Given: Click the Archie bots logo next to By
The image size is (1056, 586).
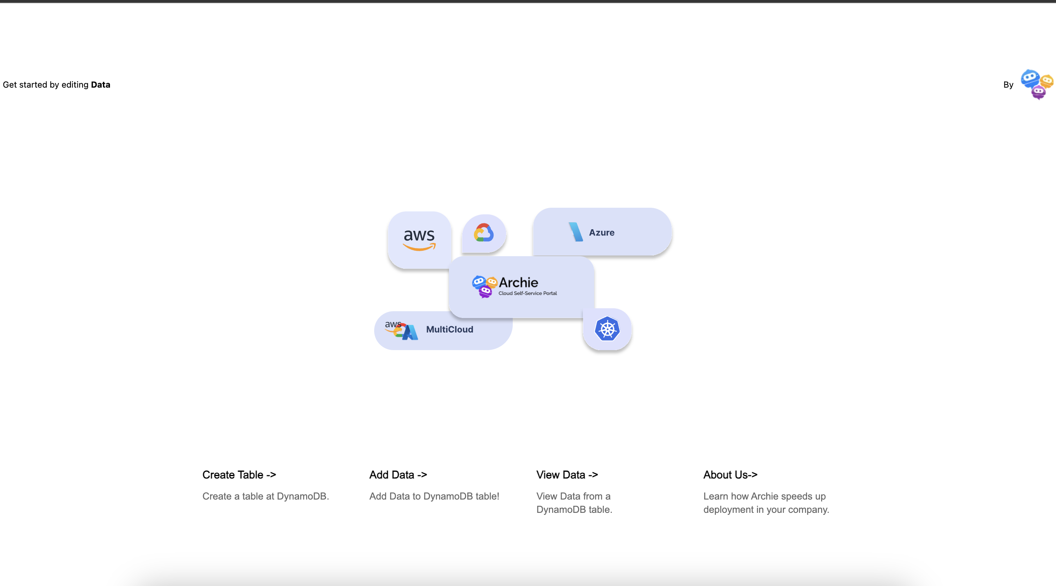Looking at the screenshot, I should pos(1037,84).
